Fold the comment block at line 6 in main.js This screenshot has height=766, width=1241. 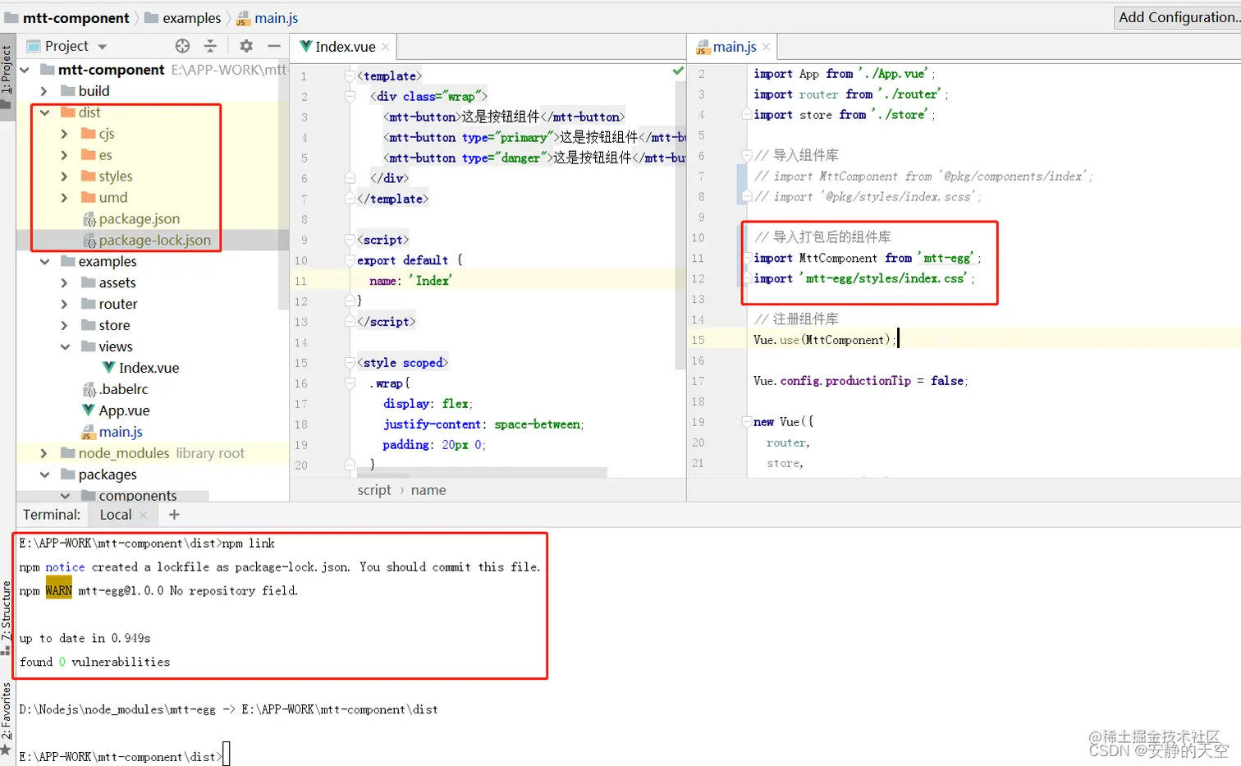coord(747,155)
